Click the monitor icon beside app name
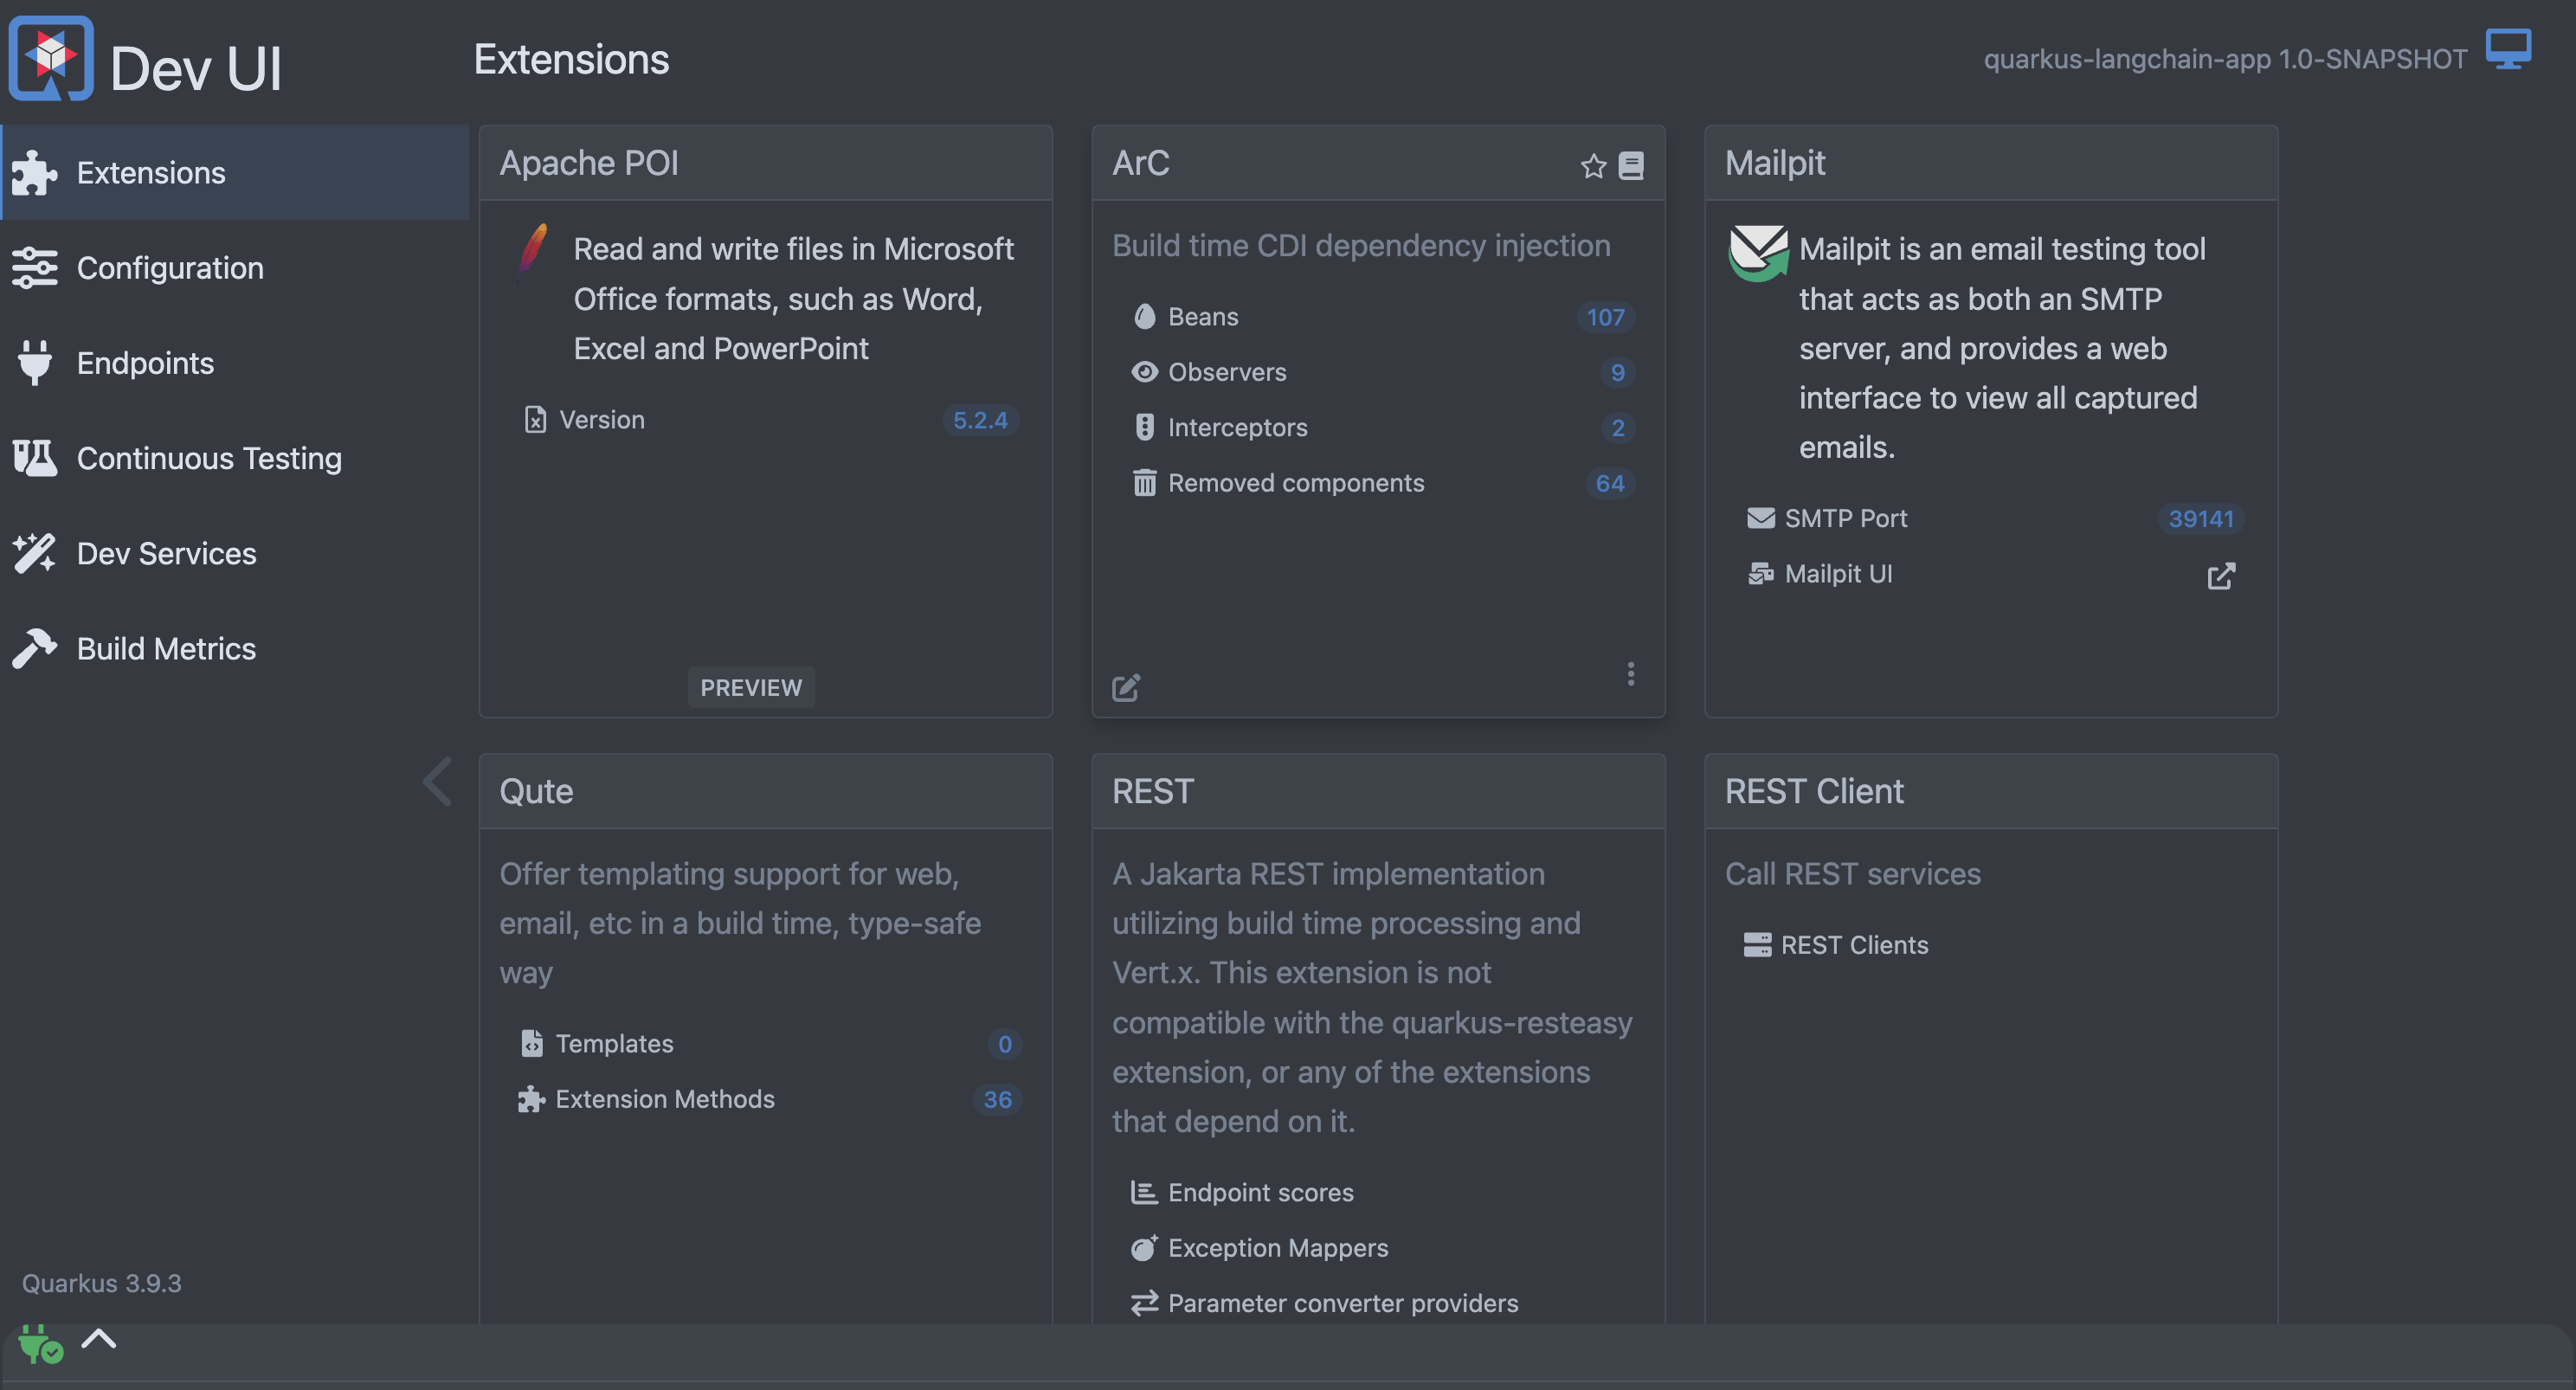Viewport: 2576px width, 1390px height. tap(2508, 50)
